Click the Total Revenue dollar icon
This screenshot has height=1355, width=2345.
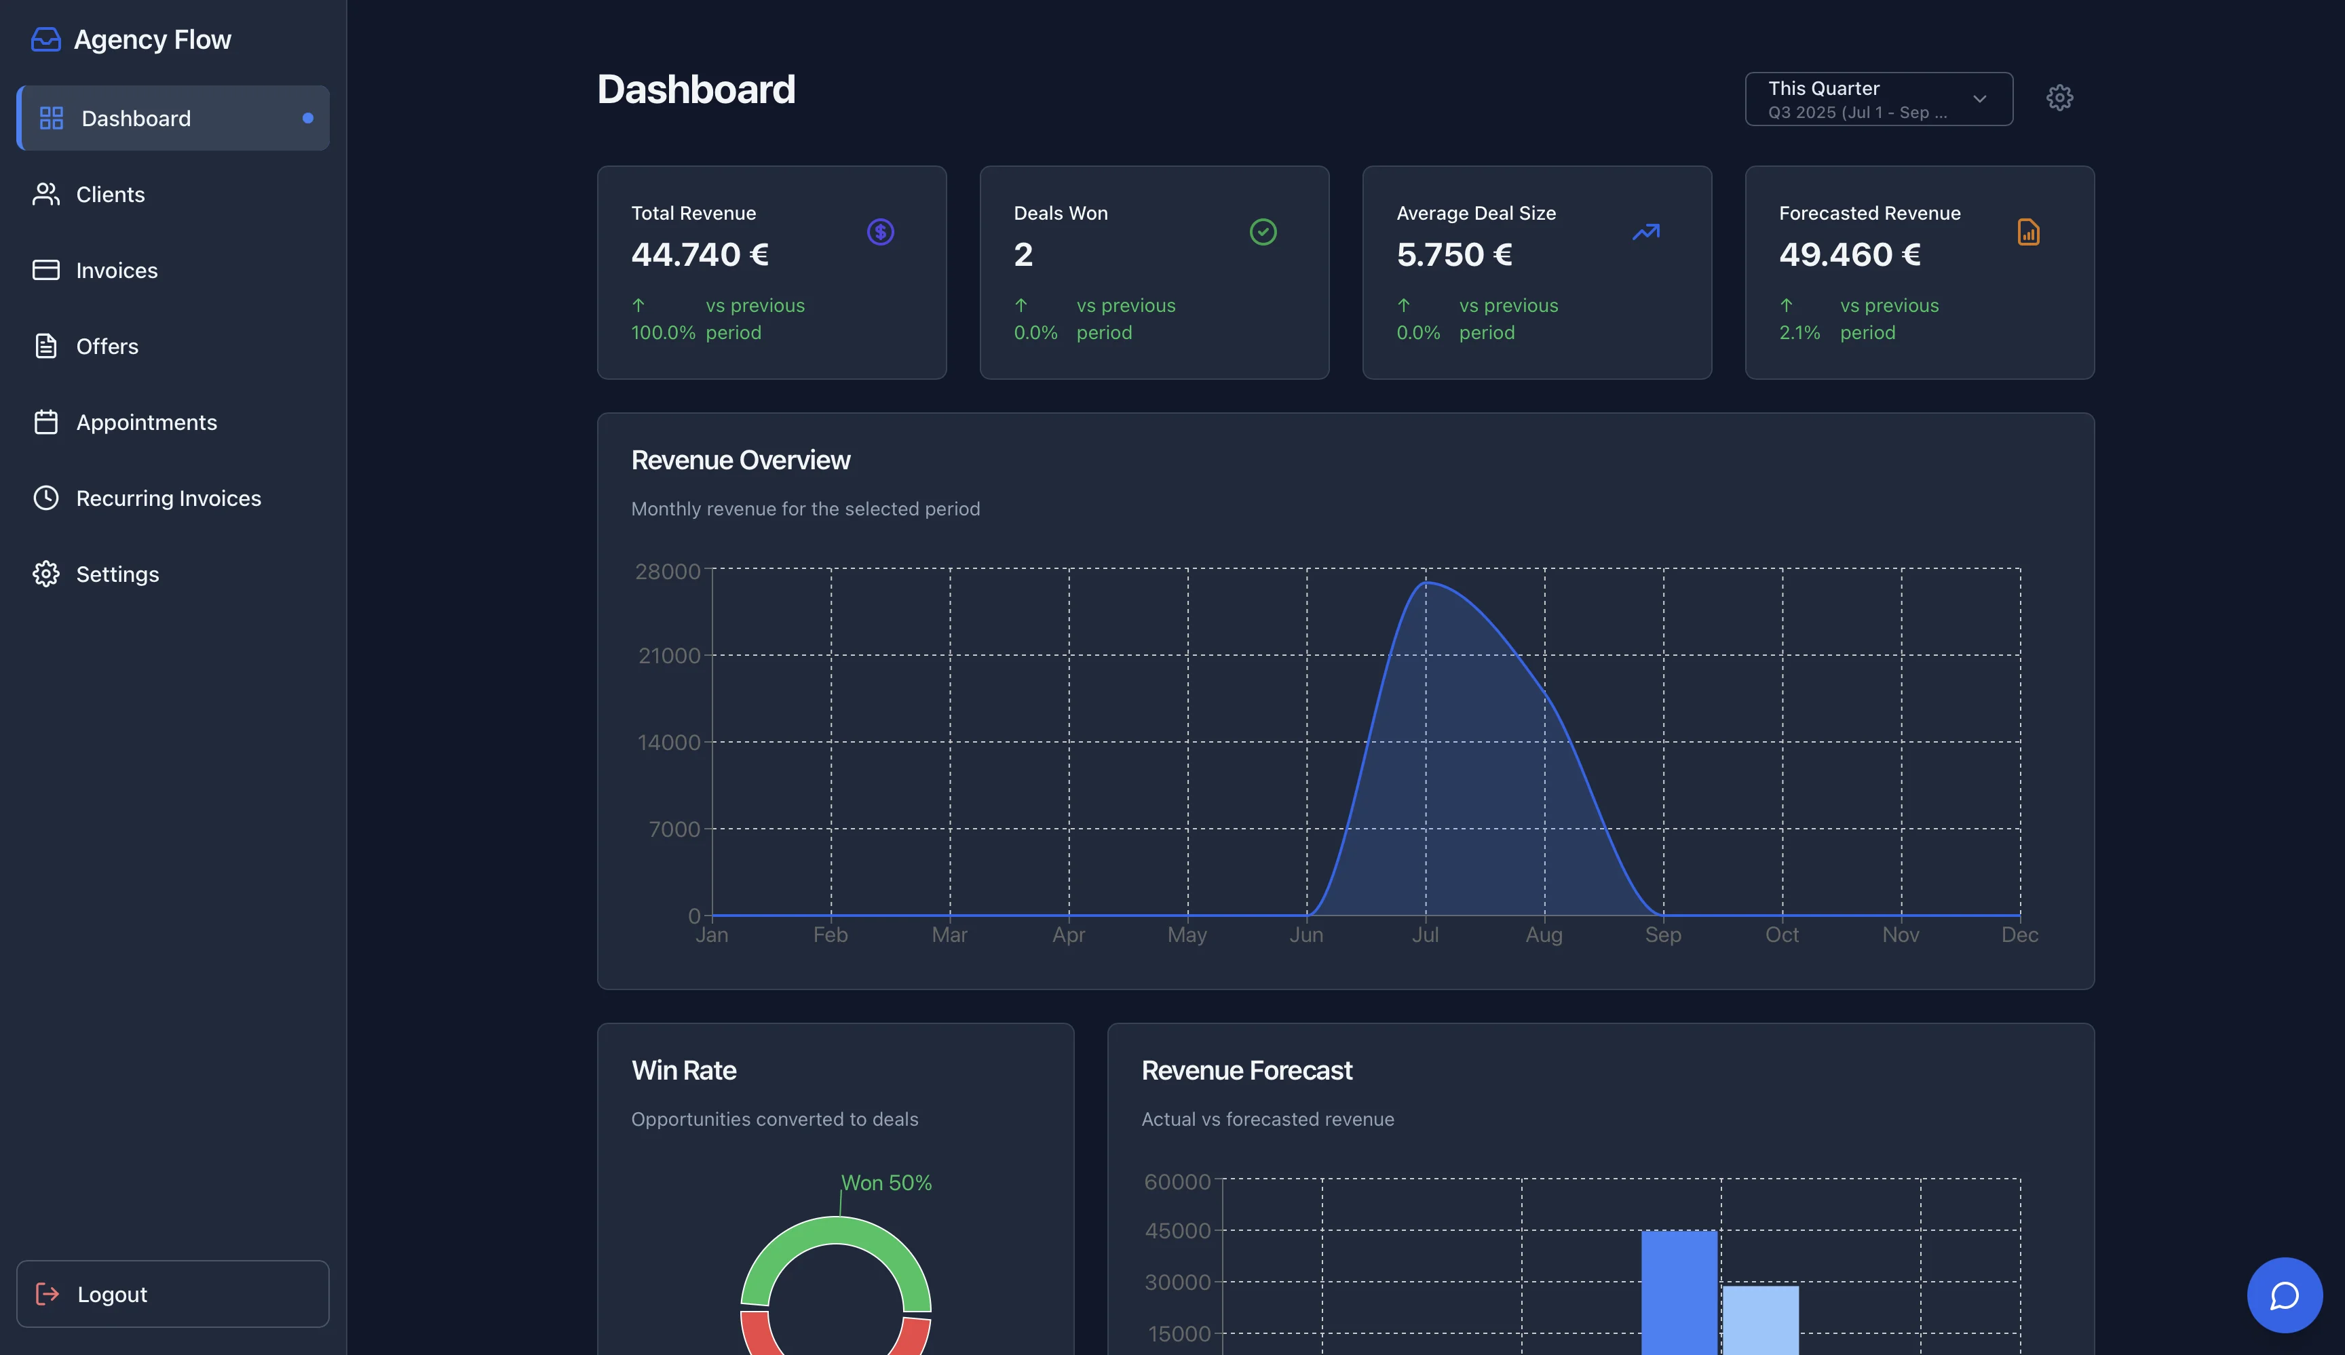click(880, 231)
